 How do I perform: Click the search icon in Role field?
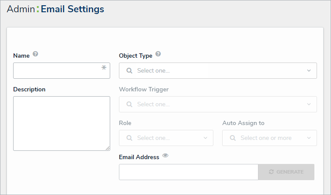129,138
